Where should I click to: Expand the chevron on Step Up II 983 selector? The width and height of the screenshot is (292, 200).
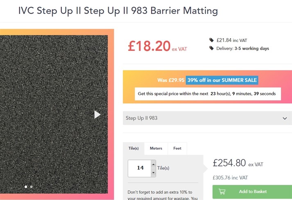285,118
